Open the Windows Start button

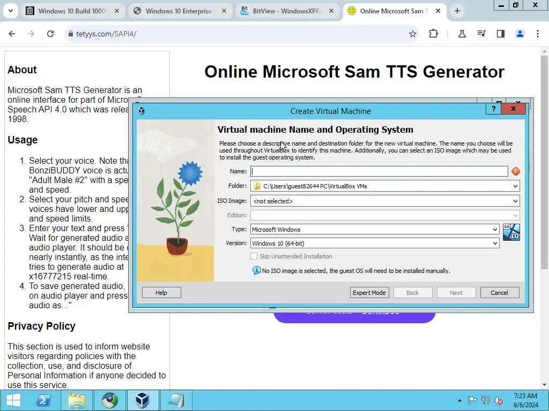tap(13, 400)
